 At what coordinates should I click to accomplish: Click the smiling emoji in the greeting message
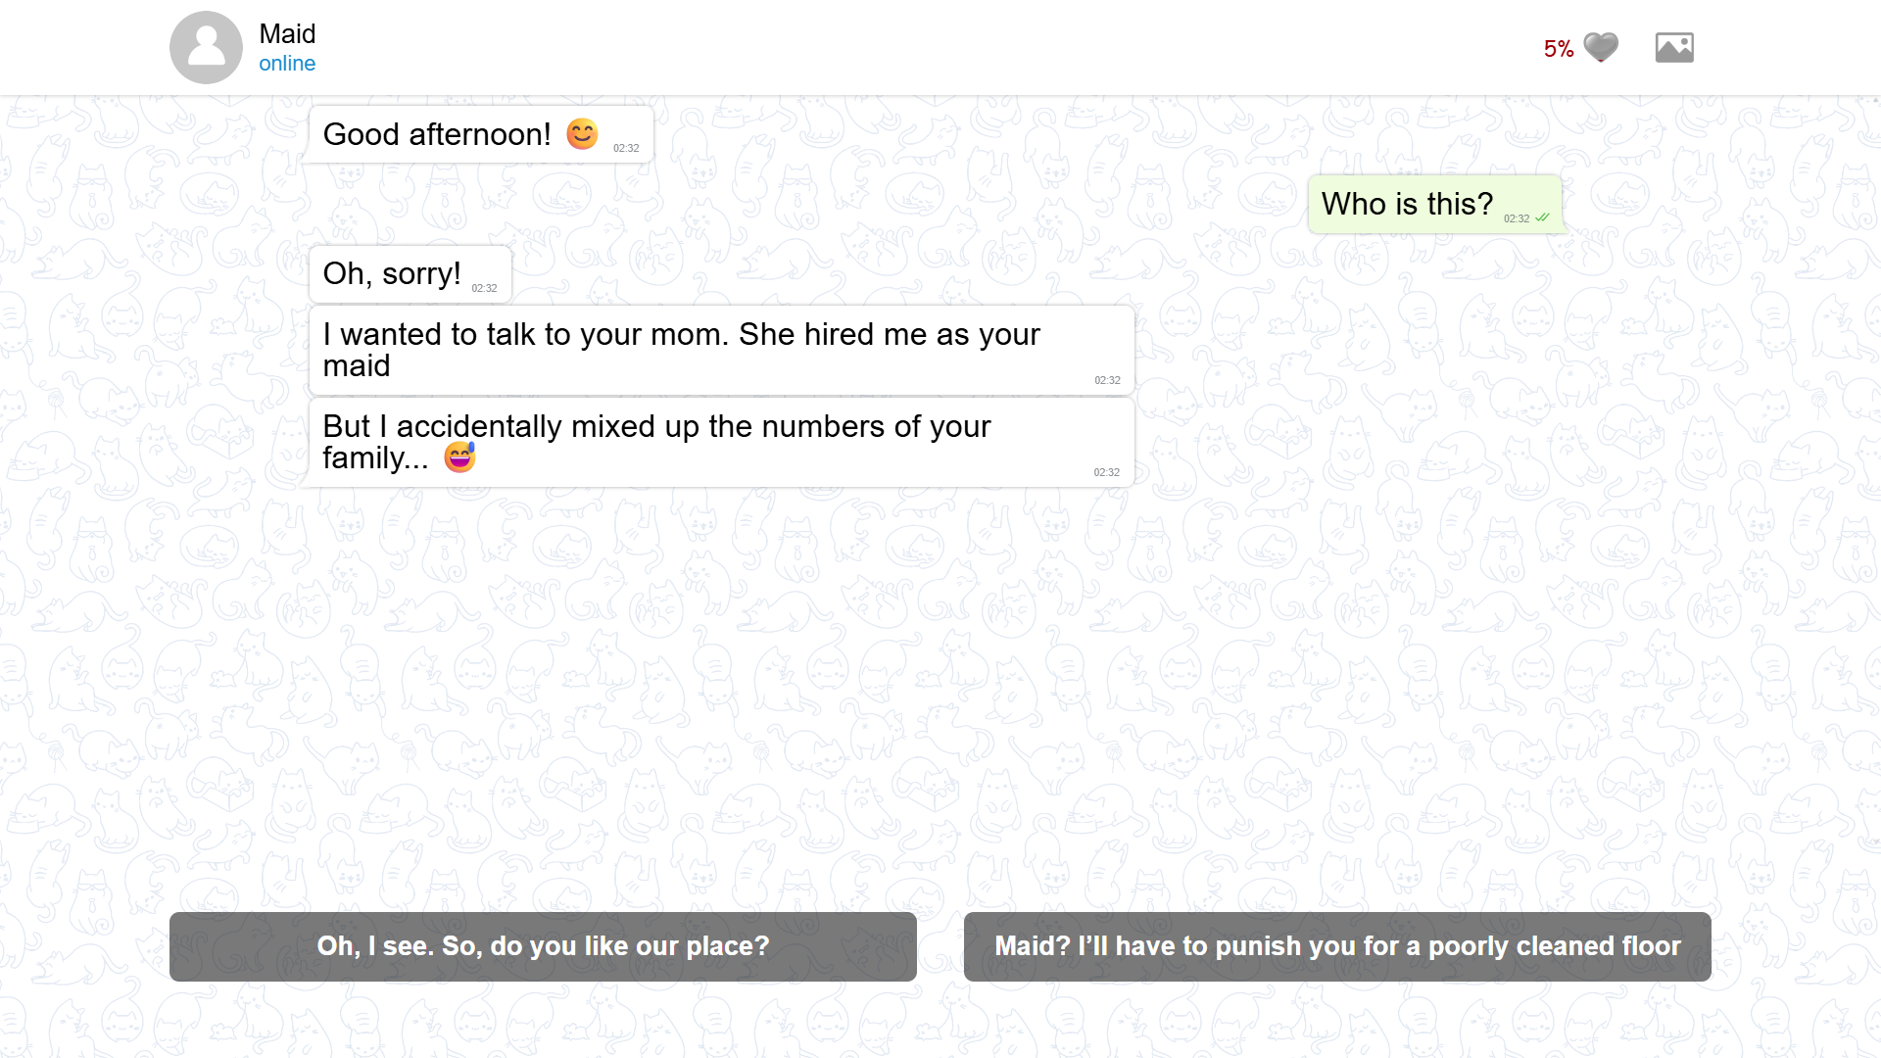pyautogui.click(x=580, y=134)
